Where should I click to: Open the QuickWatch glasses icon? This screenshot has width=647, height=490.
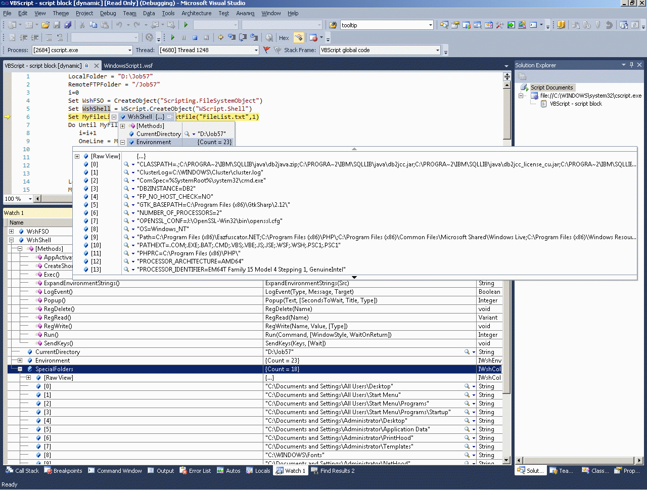(269, 37)
